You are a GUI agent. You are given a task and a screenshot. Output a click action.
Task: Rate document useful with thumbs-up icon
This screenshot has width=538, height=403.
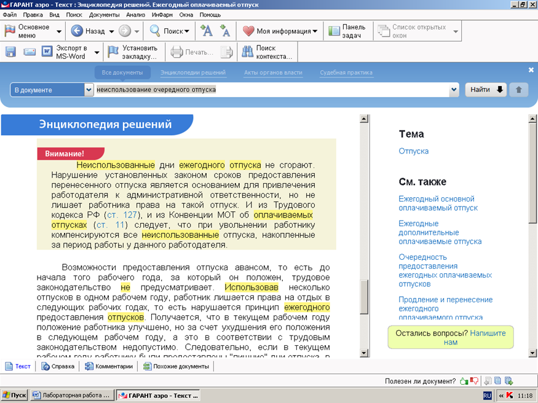[x=464, y=381]
